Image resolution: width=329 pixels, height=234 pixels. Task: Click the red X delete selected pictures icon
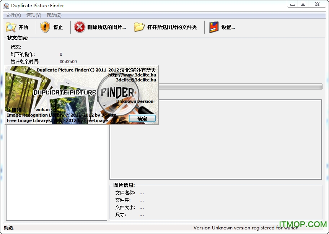(80, 27)
